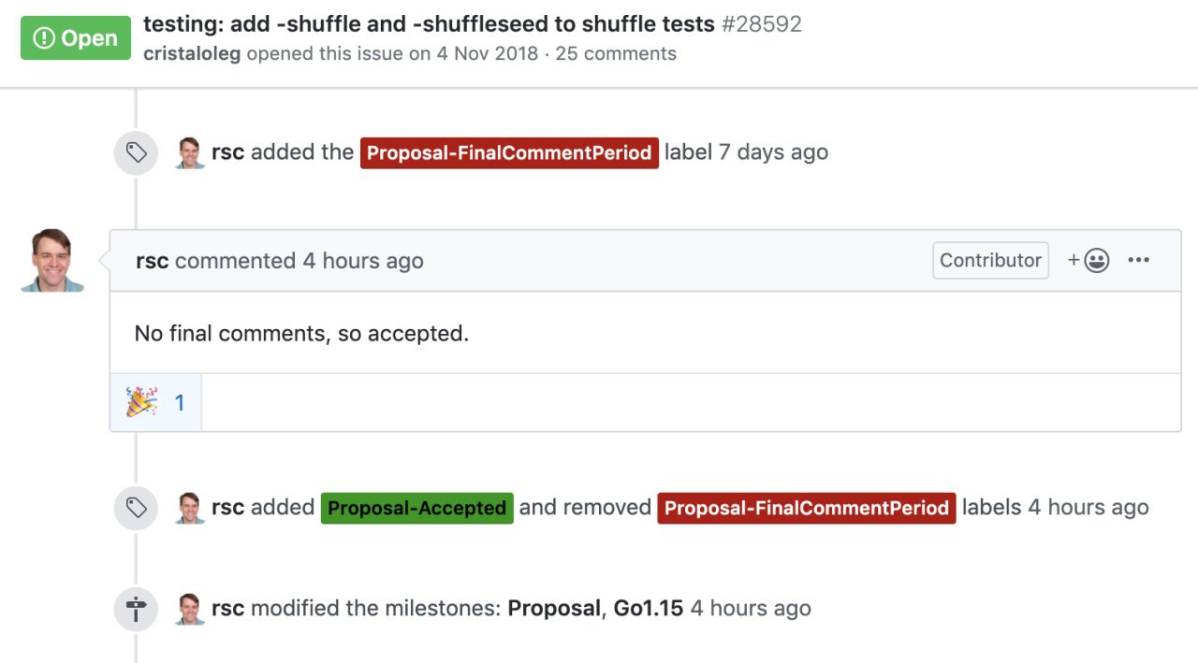Click rsc's small avatar in 7 days ago event
The width and height of the screenshot is (1198, 663).
pyautogui.click(x=190, y=152)
